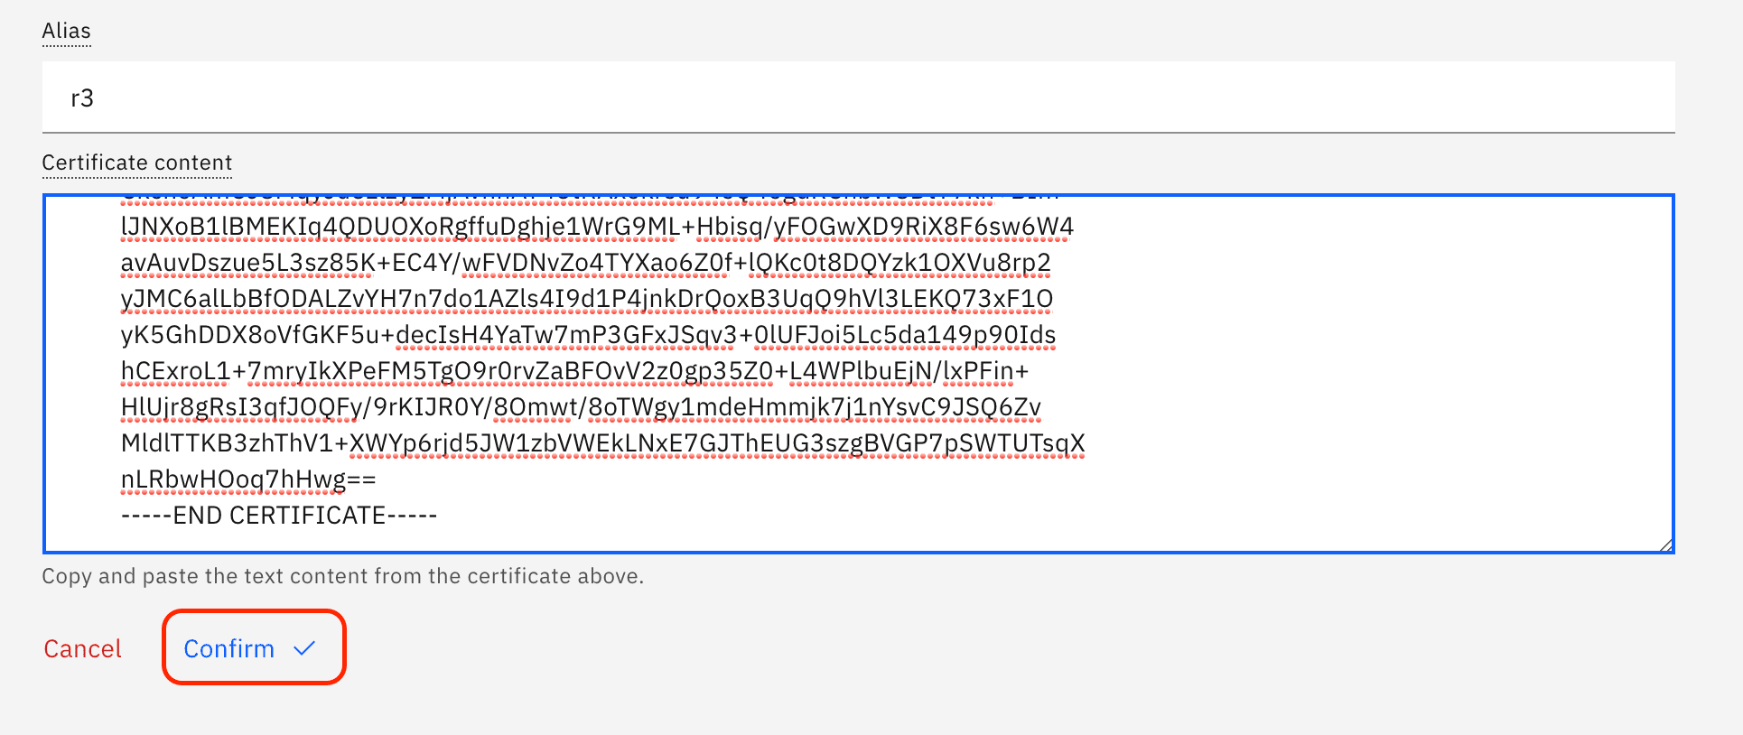This screenshot has width=1743, height=735.
Task: Focus the Alias field containing r3
Action: [858, 97]
